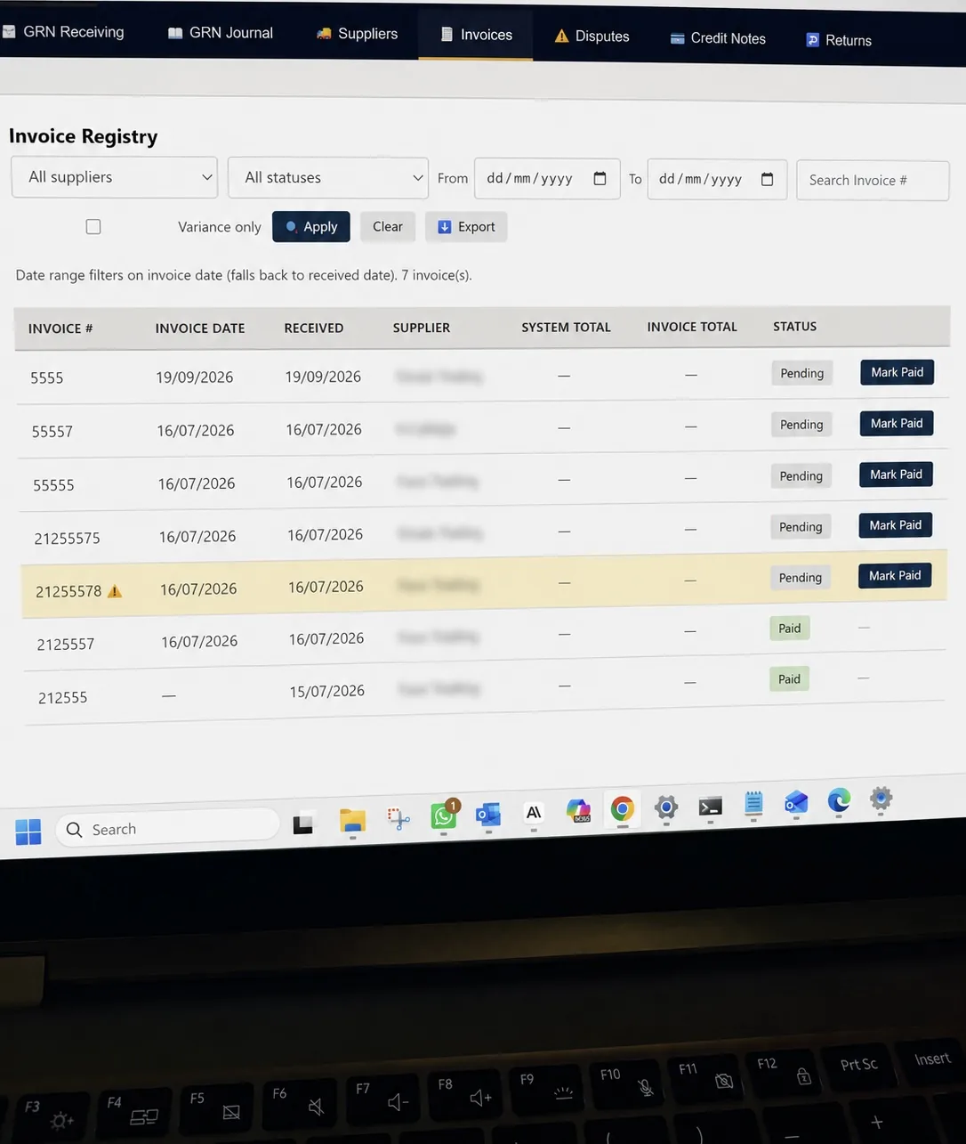
Task: Launch Snipping Tool from the taskbar
Action: (x=398, y=818)
